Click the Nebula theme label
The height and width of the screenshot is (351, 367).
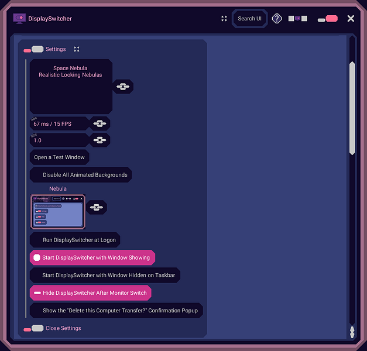[x=58, y=188]
